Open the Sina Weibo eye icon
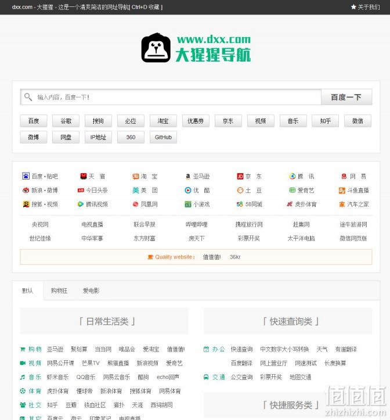The image size is (390, 420). (26, 190)
